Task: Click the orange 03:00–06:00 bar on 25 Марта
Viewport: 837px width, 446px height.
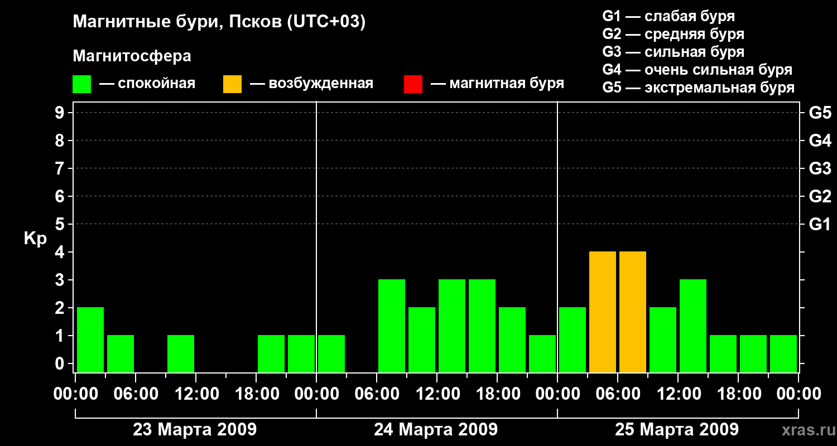Action: pyautogui.click(x=603, y=312)
